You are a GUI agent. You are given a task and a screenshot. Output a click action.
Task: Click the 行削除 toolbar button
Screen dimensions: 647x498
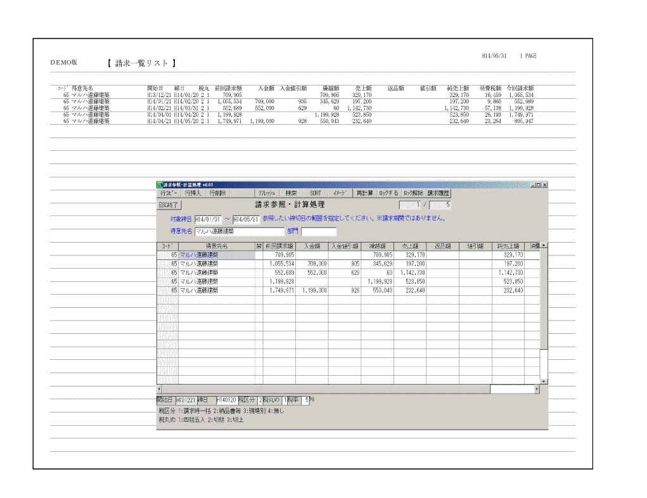pos(217,193)
